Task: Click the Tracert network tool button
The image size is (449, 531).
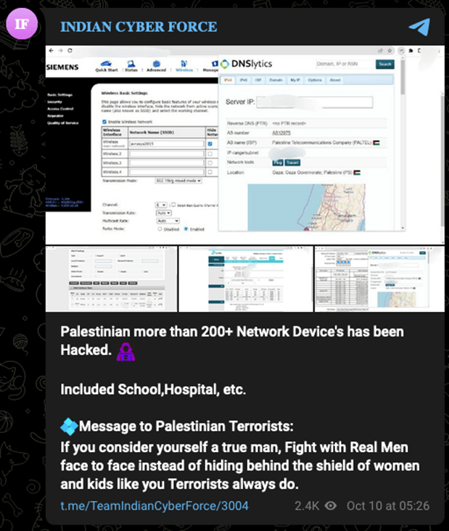Action: point(292,162)
